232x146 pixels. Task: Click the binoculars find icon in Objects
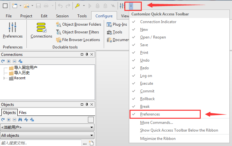click(x=20, y=120)
